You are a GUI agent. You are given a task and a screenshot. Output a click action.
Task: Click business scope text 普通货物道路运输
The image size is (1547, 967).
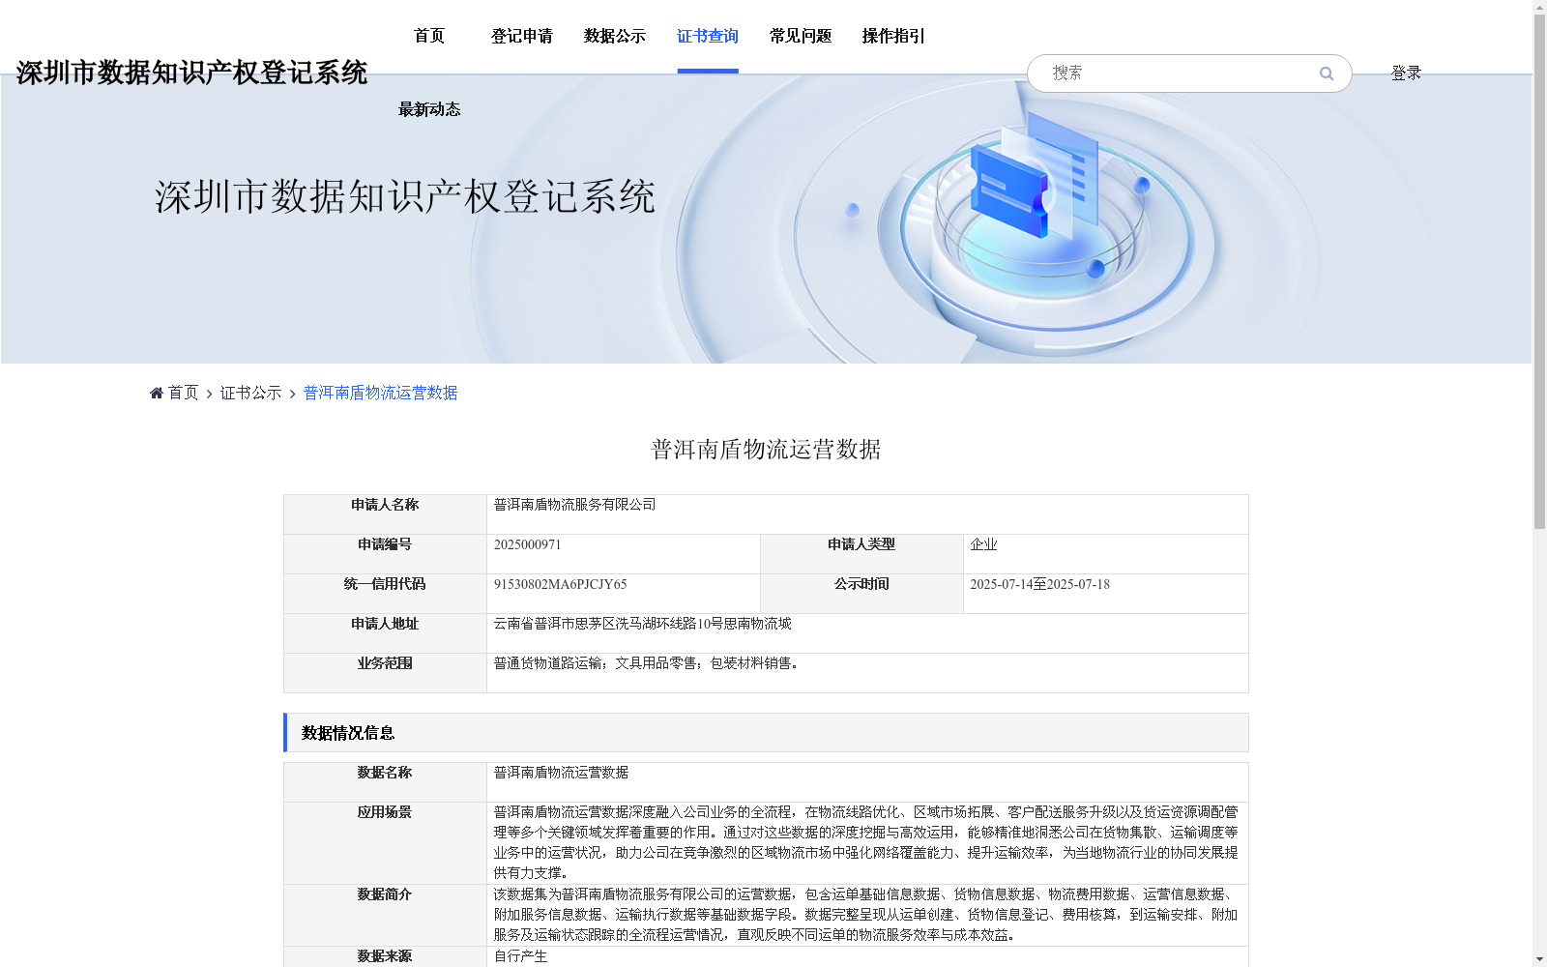pos(548,663)
